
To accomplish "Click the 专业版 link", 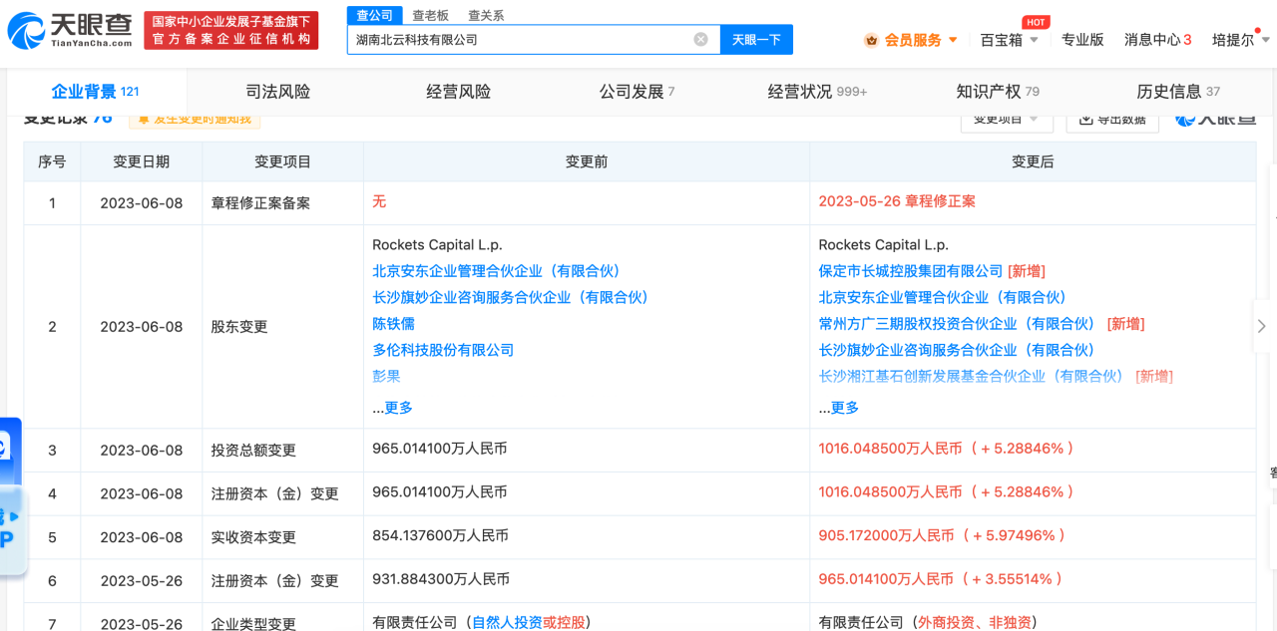I will pos(1082,40).
